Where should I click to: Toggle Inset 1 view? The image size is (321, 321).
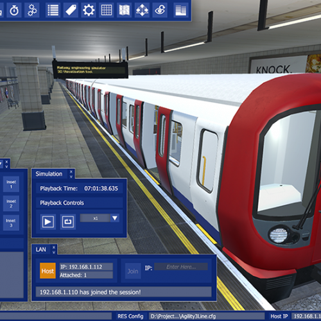(x=11, y=184)
